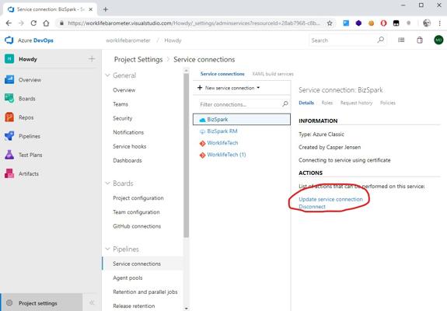The image size is (447, 311).
Task: Select the BizSpark connection
Action: (x=242, y=120)
